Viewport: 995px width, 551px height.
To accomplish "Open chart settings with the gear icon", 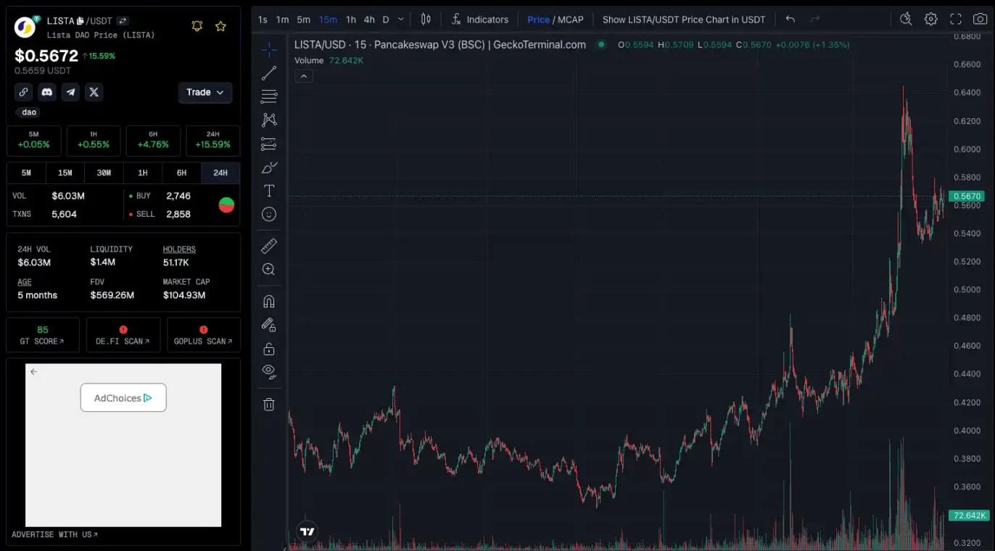I will (930, 19).
